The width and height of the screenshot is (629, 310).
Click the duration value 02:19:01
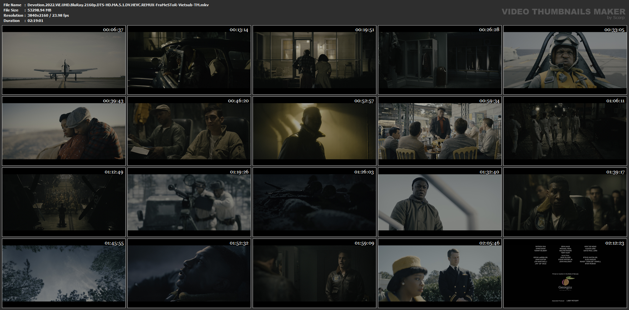[x=35, y=21]
